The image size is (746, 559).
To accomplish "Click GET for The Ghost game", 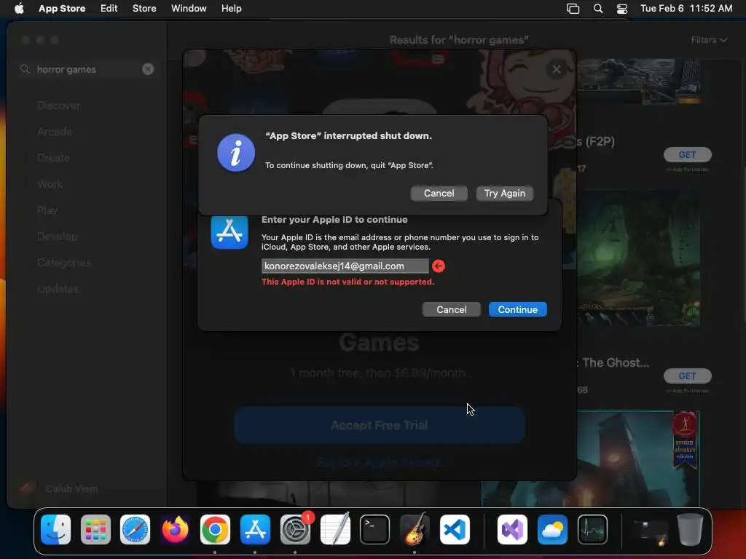I will [x=687, y=376].
